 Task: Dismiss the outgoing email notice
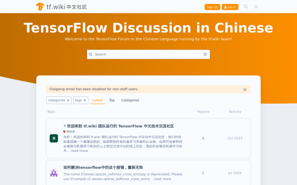[x=245, y=90]
